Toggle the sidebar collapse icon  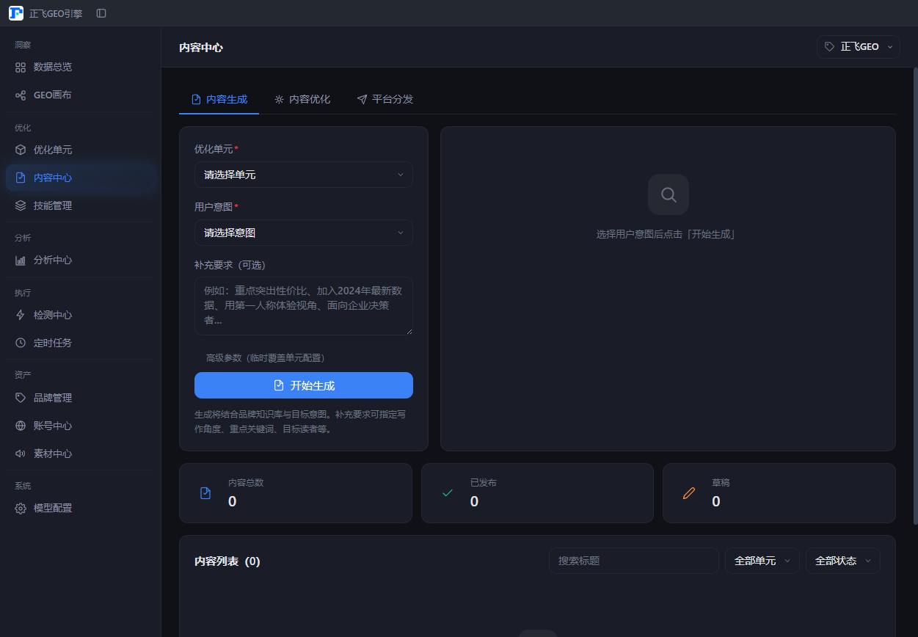coord(101,13)
